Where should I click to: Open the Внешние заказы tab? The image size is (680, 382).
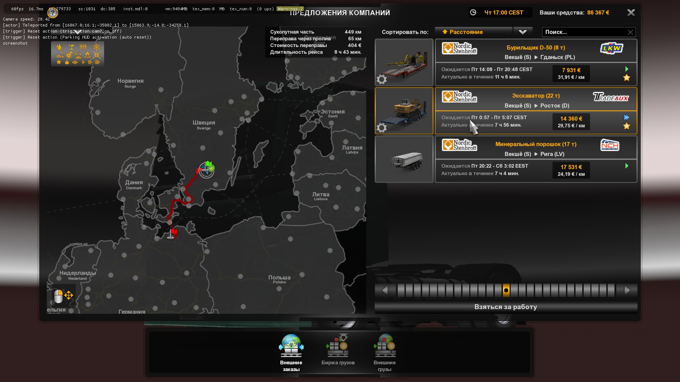(291, 353)
